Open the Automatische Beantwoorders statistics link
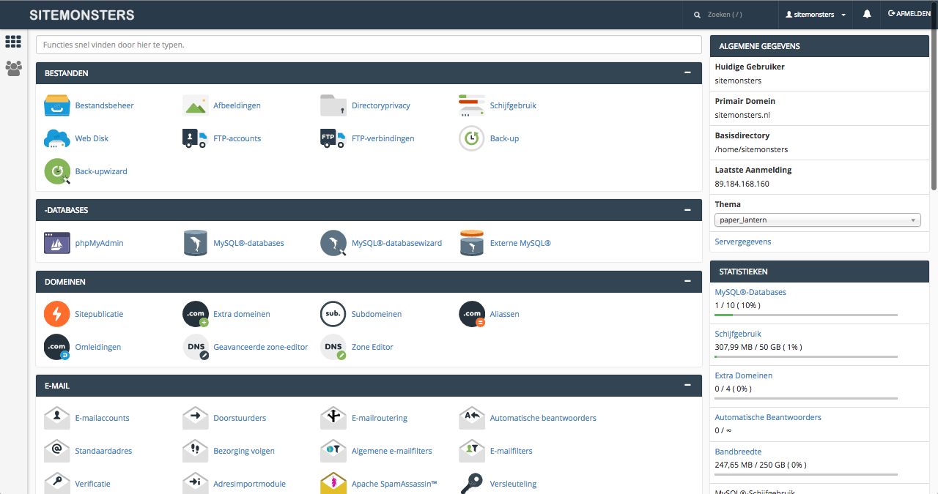 pyautogui.click(x=768, y=417)
